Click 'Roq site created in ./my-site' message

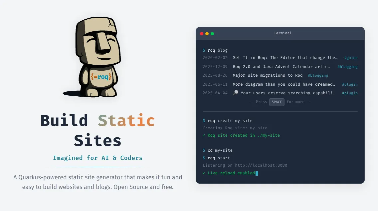tap(241, 135)
